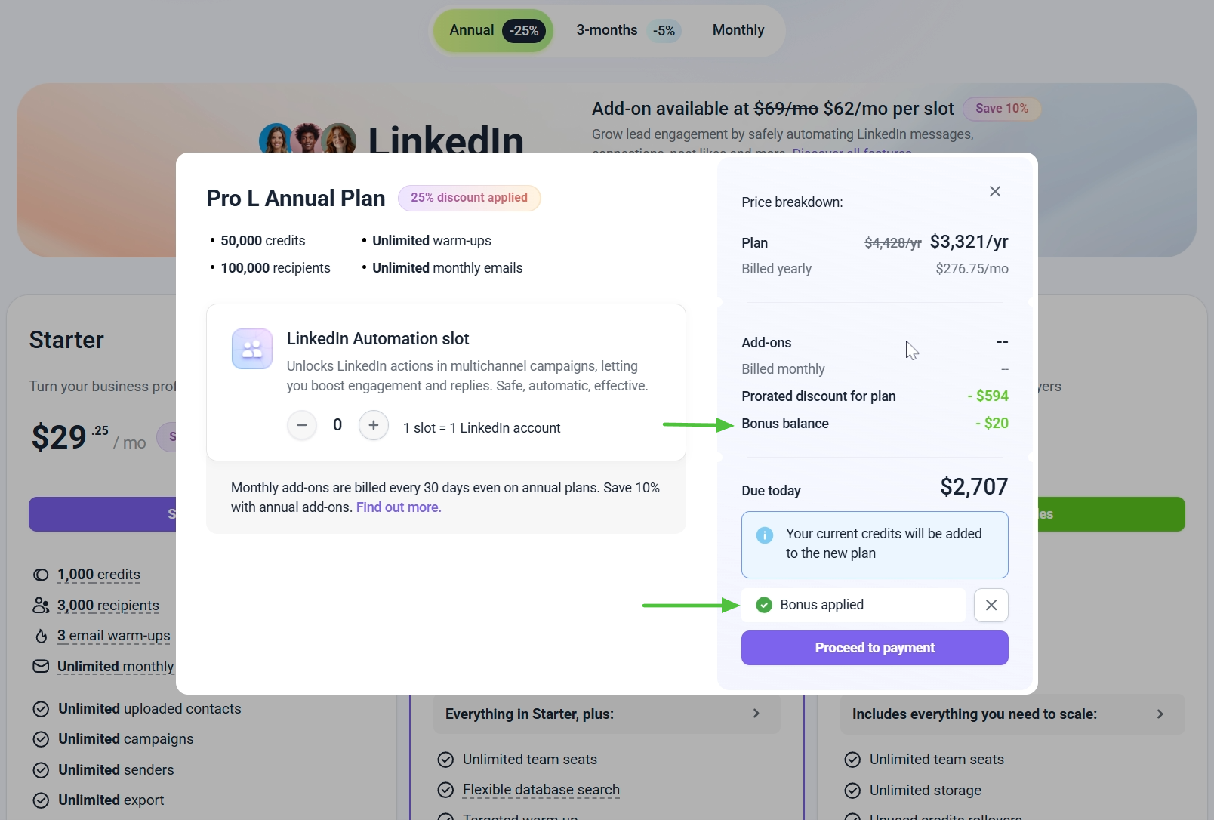1214x820 pixels.
Task: Click the LinkedIn avatar group image
Action: (x=308, y=138)
